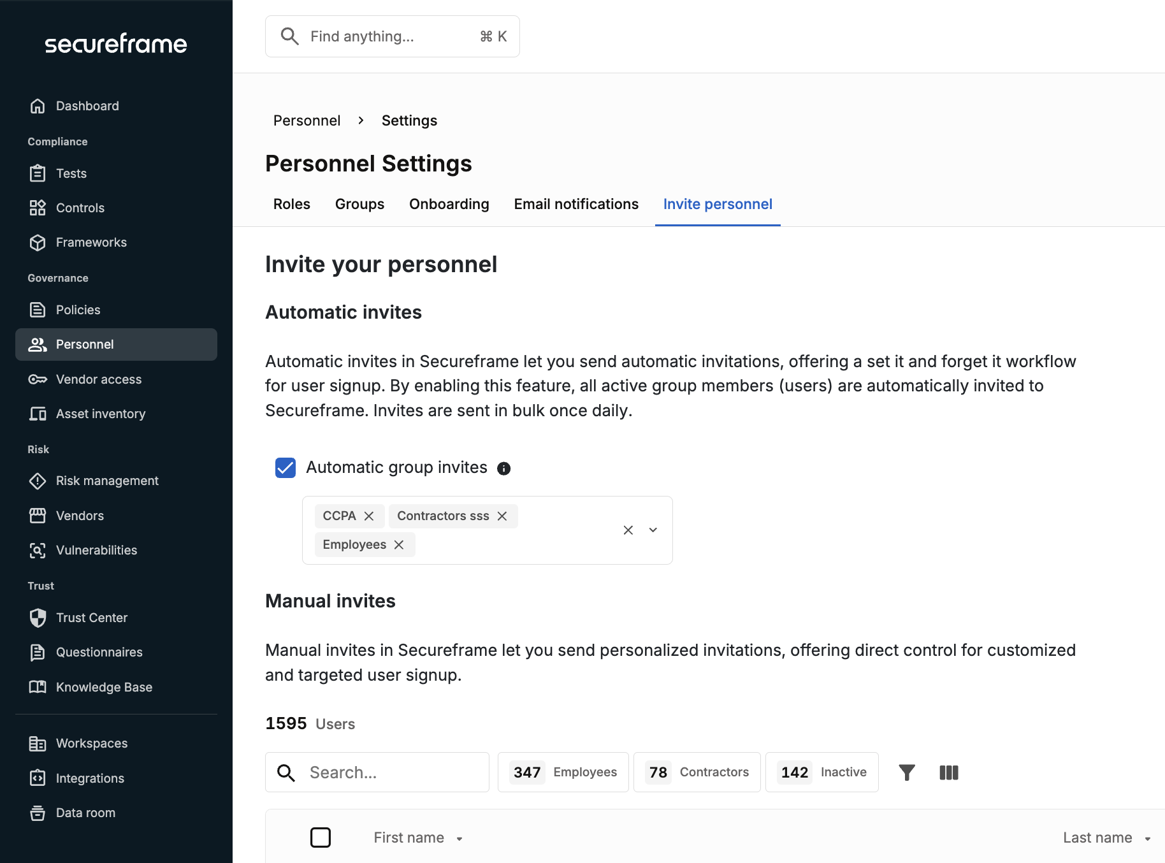The height and width of the screenshot is (863, 1165).
Task: Click the info icon beside Automatic group invites
Action: coord(503,468)
